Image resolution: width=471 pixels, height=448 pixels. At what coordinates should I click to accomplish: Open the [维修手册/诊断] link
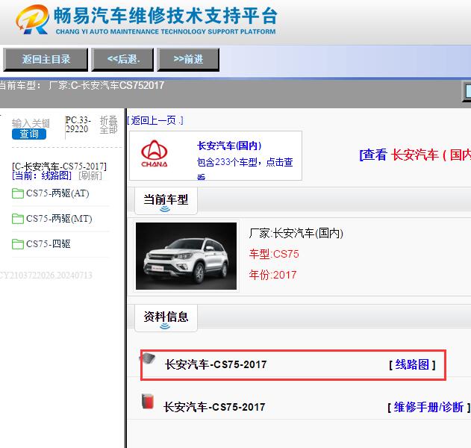[x=429, y=408]
